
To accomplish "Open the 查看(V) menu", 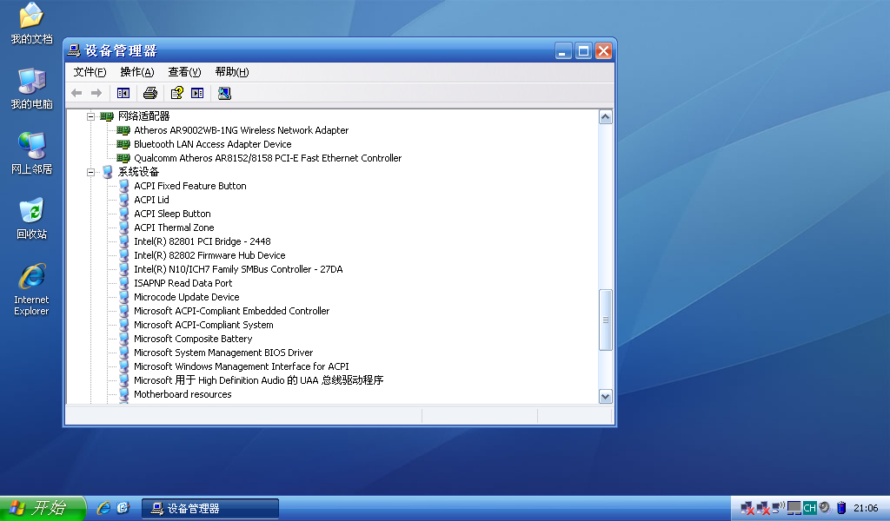I will tap(184, 72).
